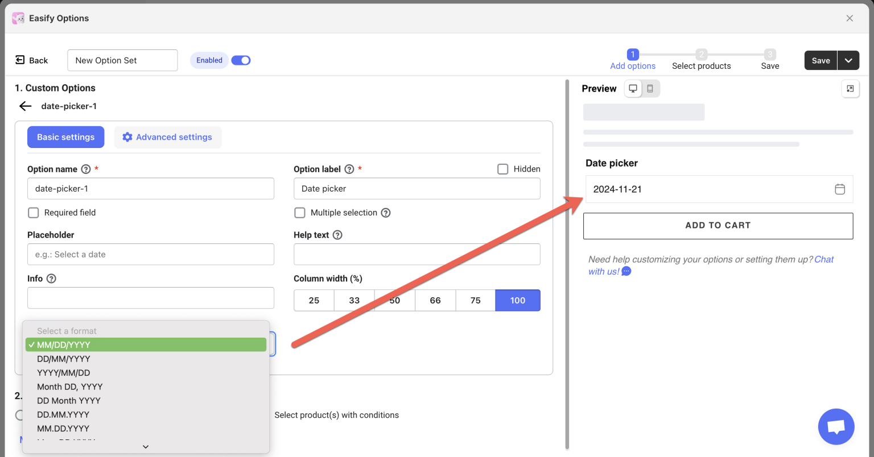Expand the preview in full screen
Screen dimensions: 874x457
click(x=850, y=88)
